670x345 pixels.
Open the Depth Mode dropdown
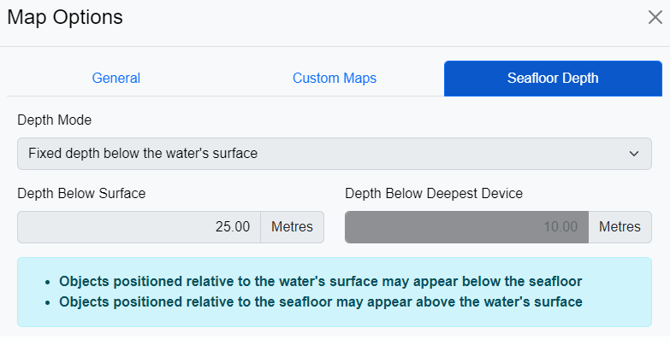(334, 154)
